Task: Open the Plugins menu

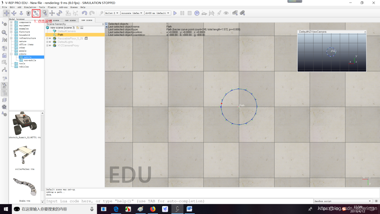Action: [x=52, y=7]
